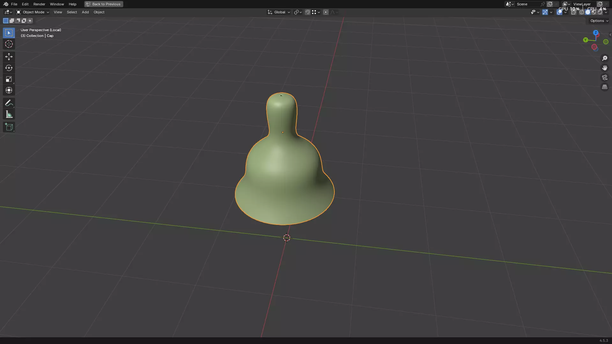
Task: Open the Blender logo application menu
Action: click(x=6, y=4)
